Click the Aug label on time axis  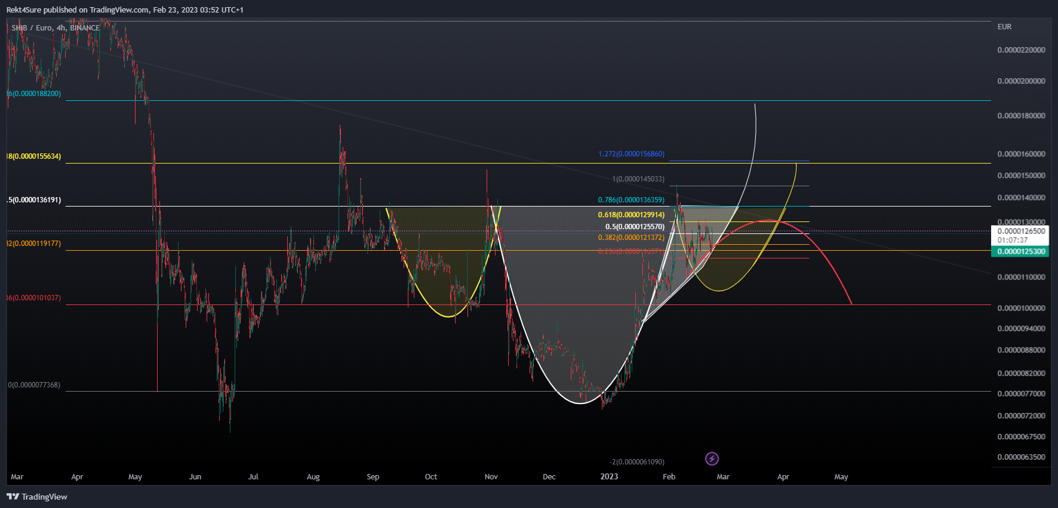(x=313, y=477)
